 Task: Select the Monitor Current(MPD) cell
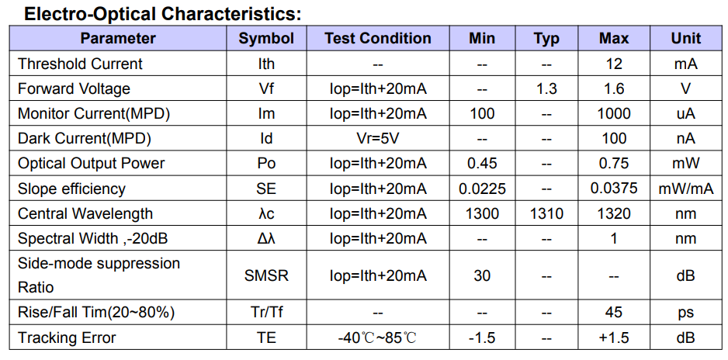pyautogui.click(x=94, y=114)
